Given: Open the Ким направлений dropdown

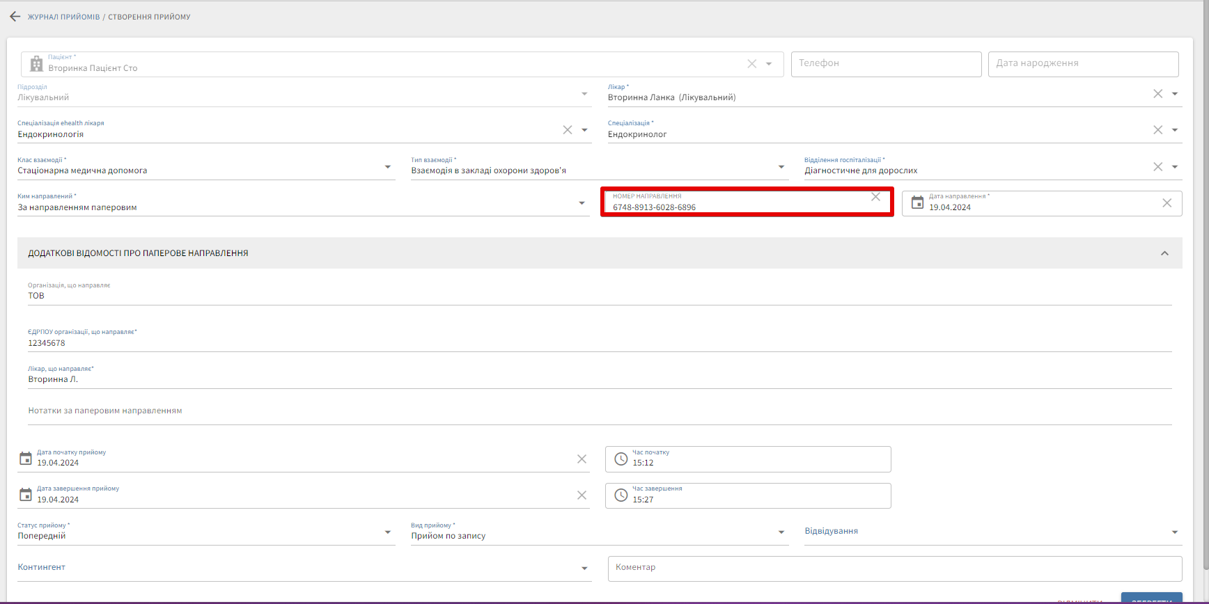Looking at the screenshot, I should pyautogui.click(x=582, y=203).
